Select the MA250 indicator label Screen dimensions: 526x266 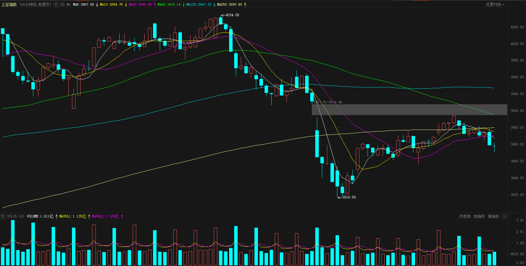230,5
